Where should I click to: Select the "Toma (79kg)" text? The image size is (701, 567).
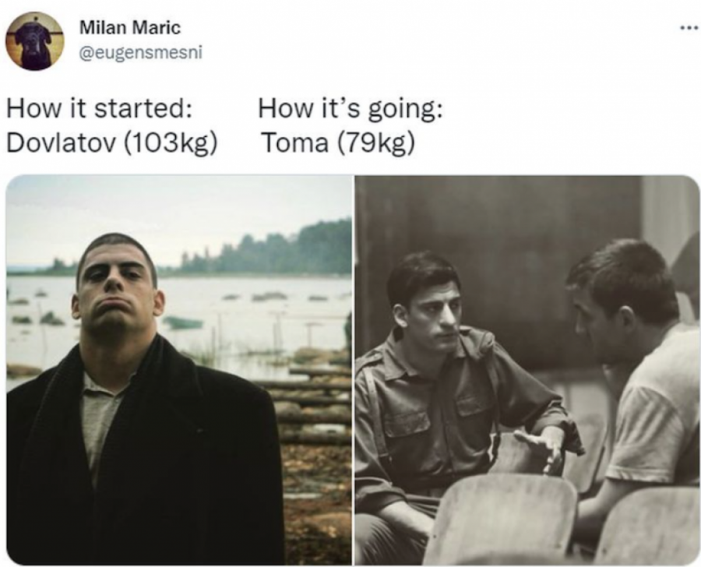point(339,143)
